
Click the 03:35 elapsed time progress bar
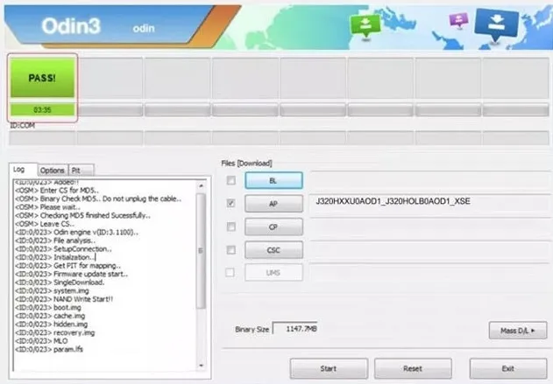pos(42,110)
